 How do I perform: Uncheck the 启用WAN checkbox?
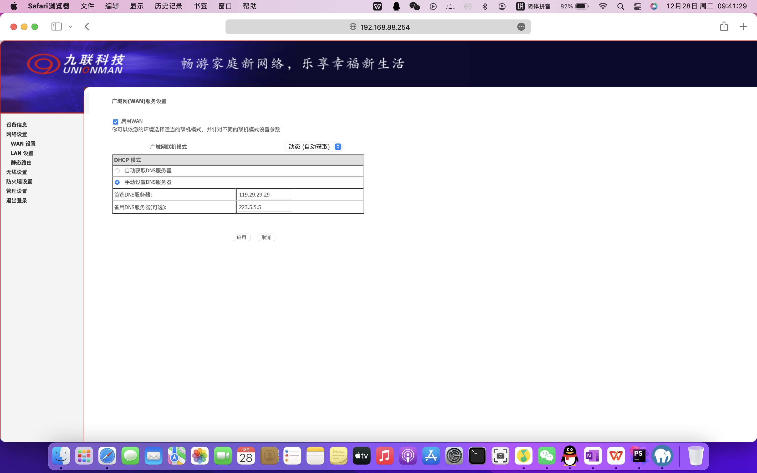tap(115, 122)
